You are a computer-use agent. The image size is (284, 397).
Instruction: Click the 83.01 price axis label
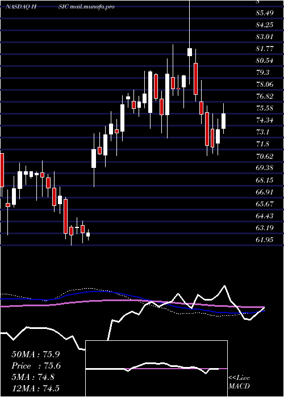[x=265, y=36]
